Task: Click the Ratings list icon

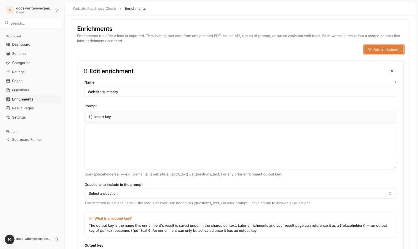Action: (8, 72)
